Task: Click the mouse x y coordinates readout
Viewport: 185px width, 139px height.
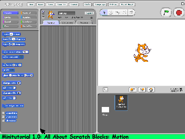Action: pos(177,90)
